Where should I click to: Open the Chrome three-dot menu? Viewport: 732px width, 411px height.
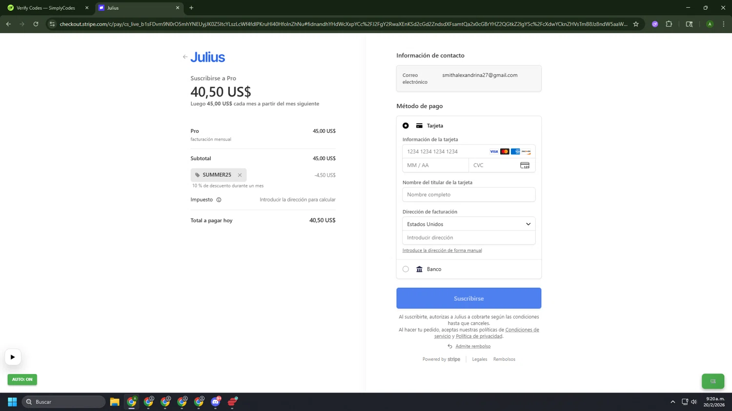coord(723,24)
